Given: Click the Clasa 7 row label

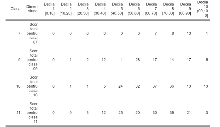Looking at the screenshot, I should coord(19,34).
